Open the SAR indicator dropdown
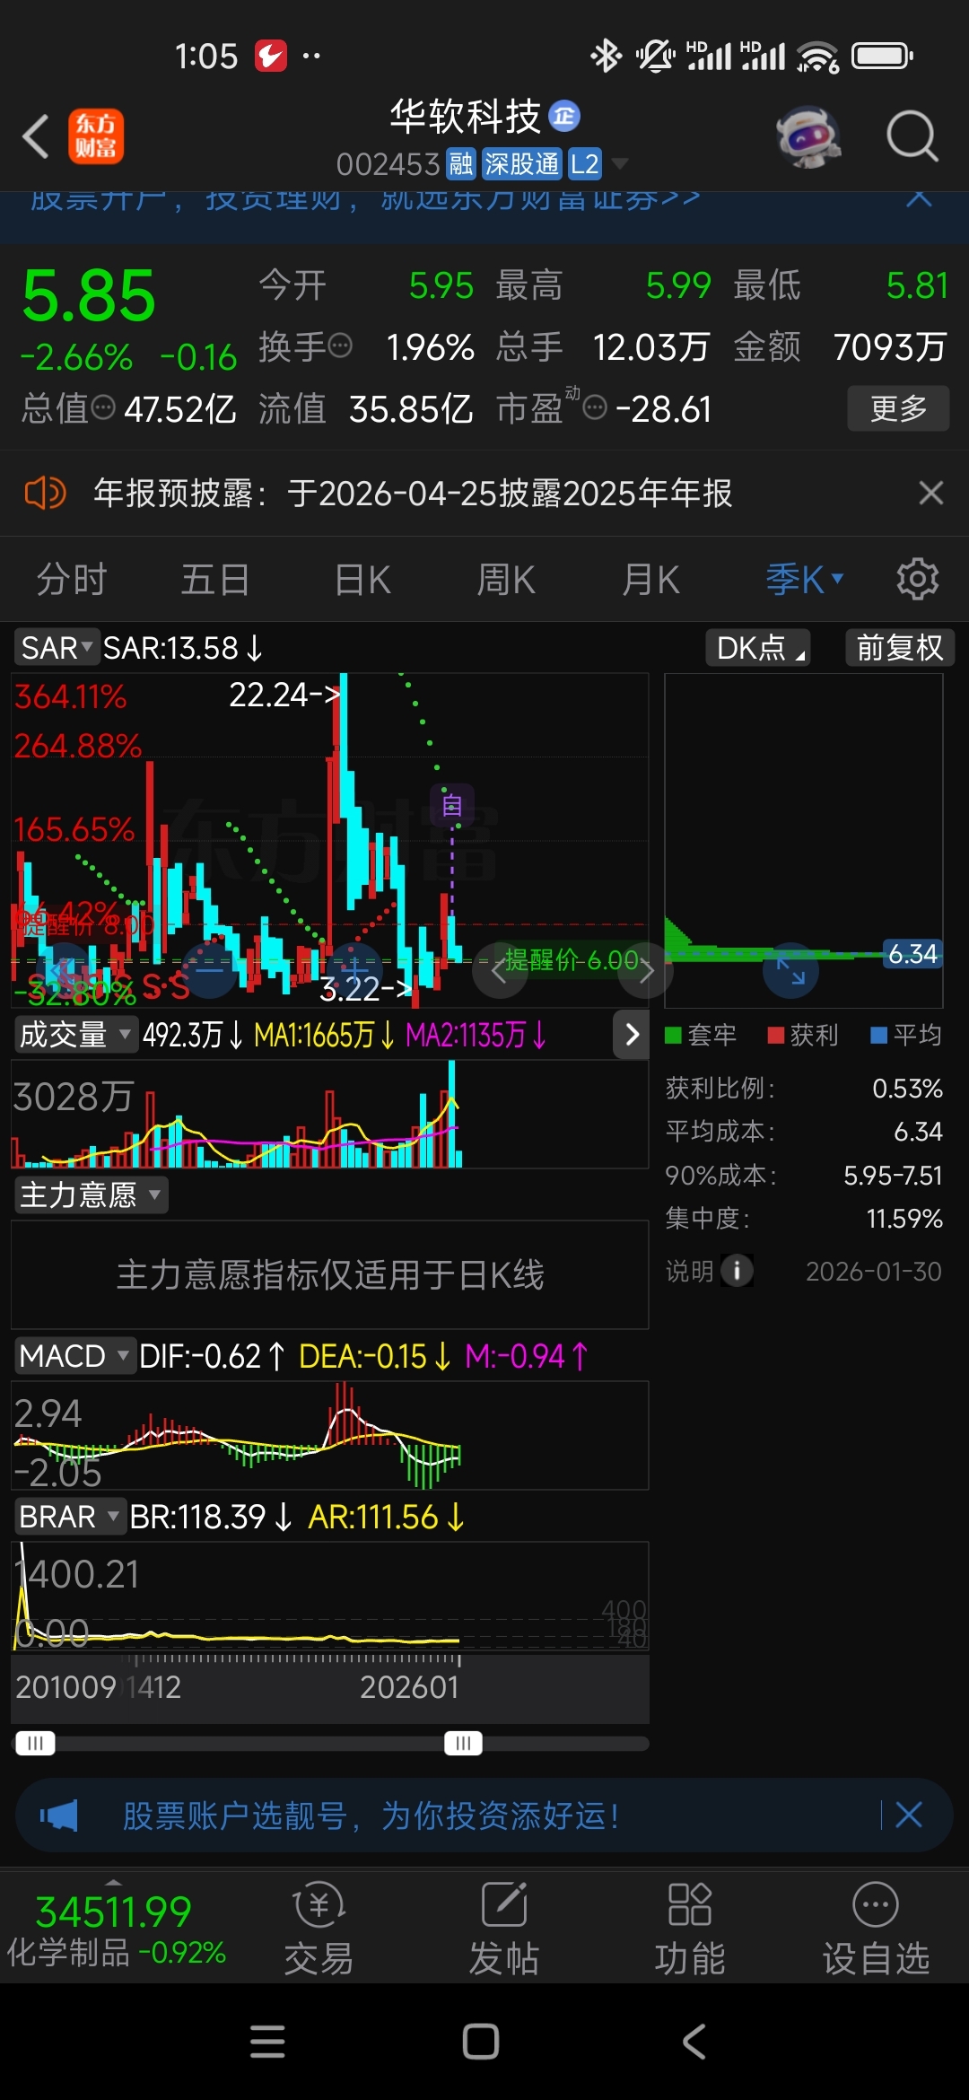Screen dimensions: 969x2100 click(x=56, y=647)
